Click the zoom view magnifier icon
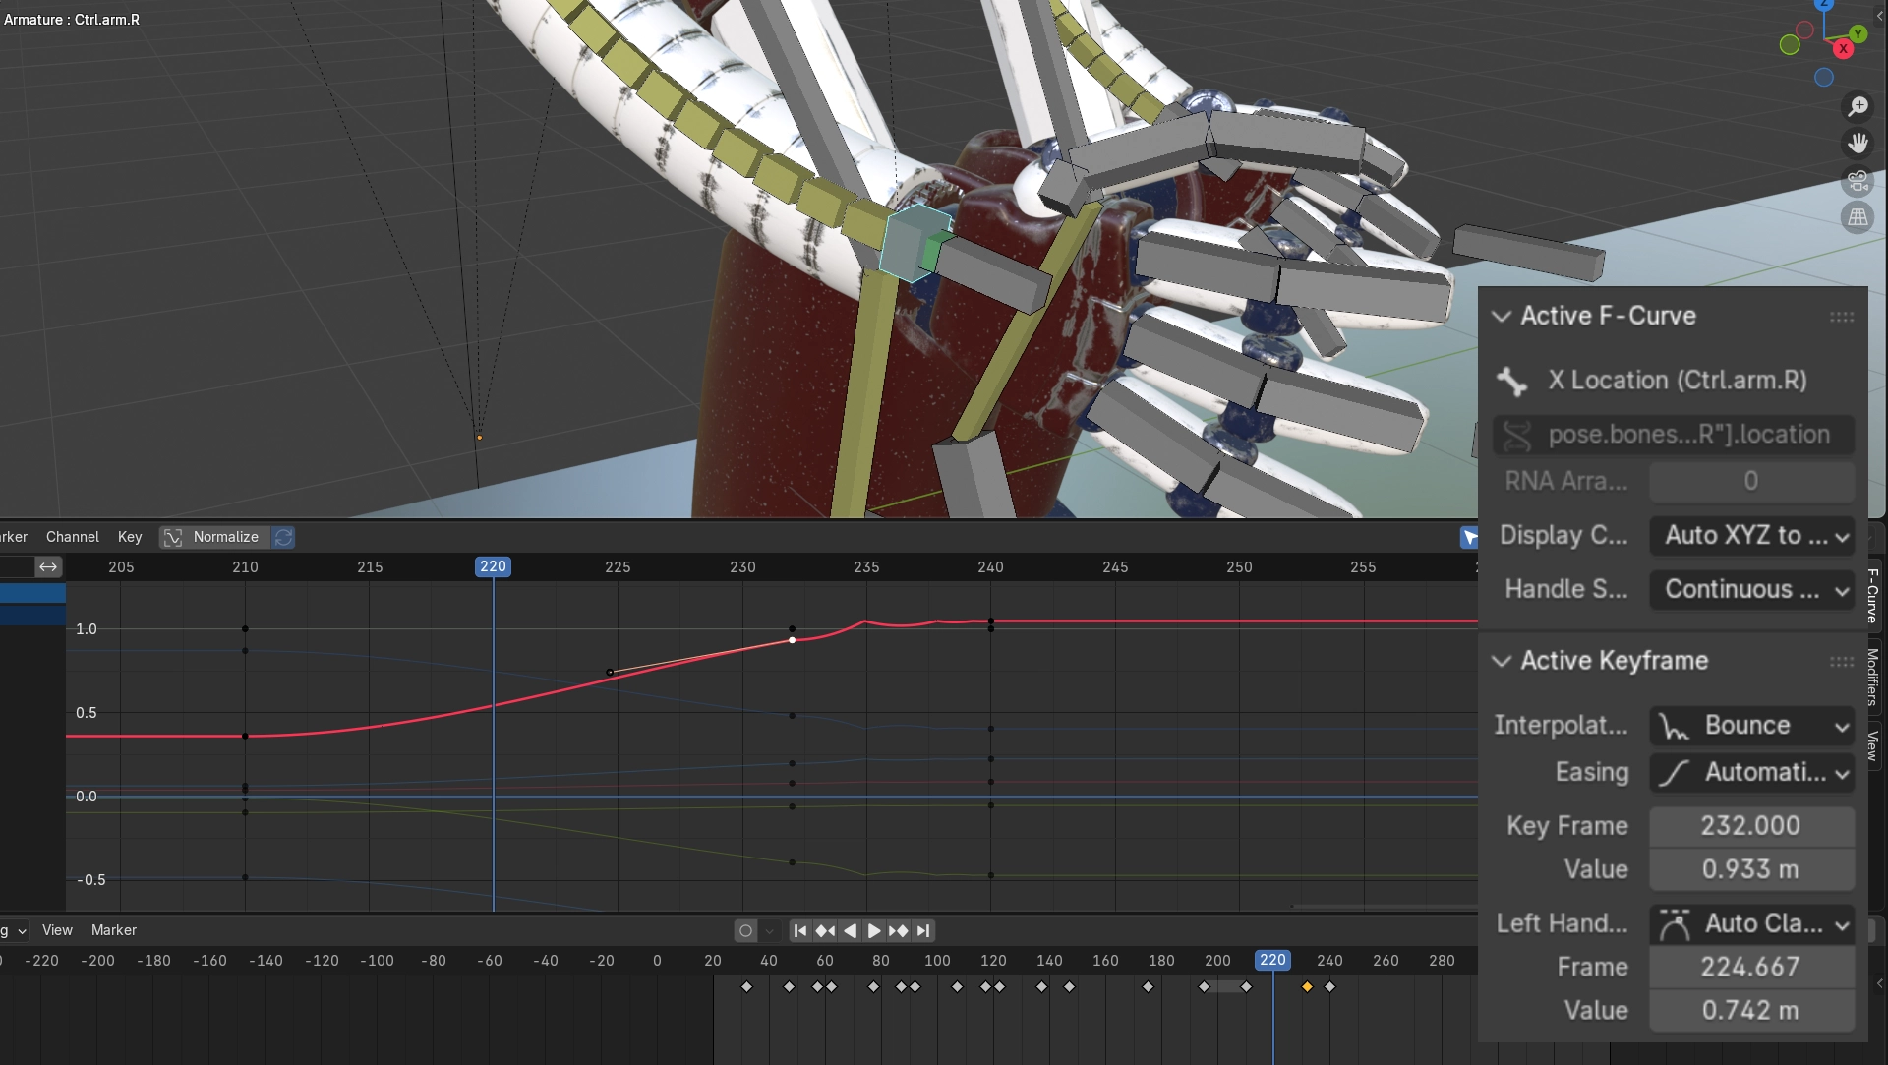 click(x=1858, y=106)
